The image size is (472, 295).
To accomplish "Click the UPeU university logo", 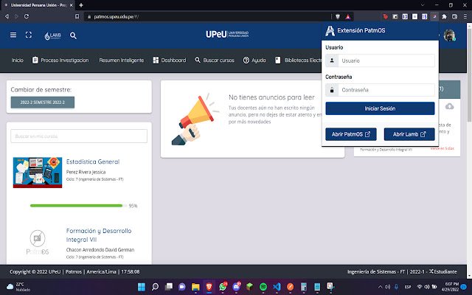I will [227, 35].
